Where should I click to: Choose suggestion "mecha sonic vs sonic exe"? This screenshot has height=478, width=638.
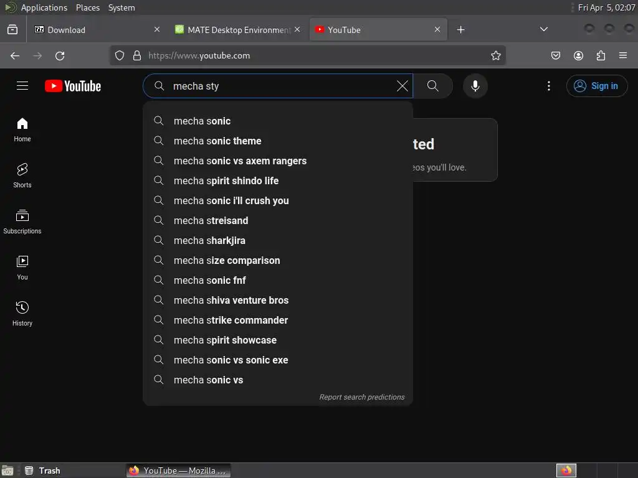coord(278,360)
